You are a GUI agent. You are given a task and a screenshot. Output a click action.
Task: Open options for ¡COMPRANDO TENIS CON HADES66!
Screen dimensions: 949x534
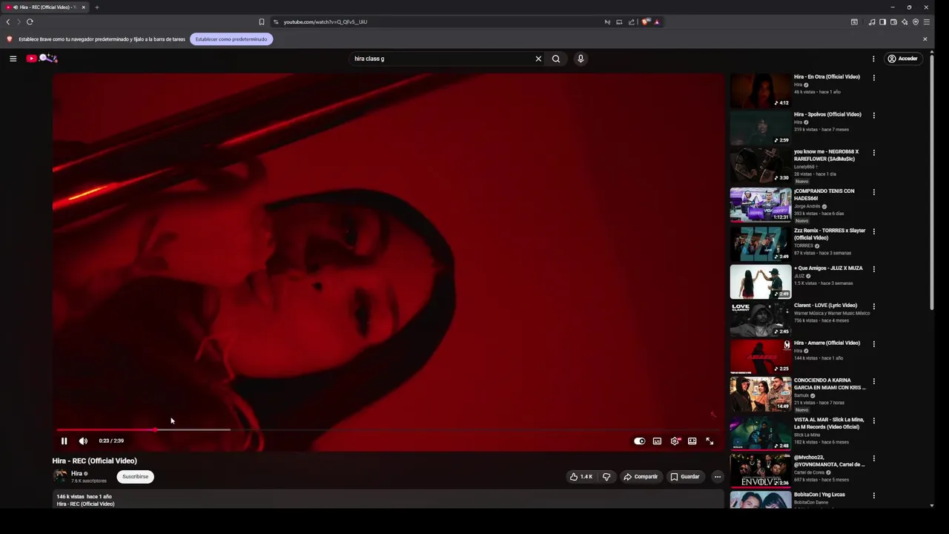(x=873, y=191)
